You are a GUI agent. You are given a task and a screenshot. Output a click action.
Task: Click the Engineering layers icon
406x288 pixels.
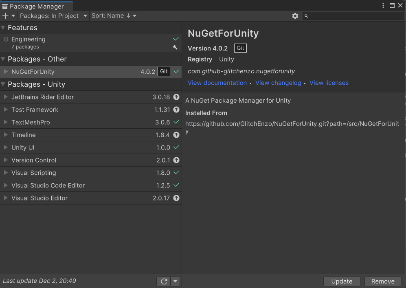click(6, 39)
